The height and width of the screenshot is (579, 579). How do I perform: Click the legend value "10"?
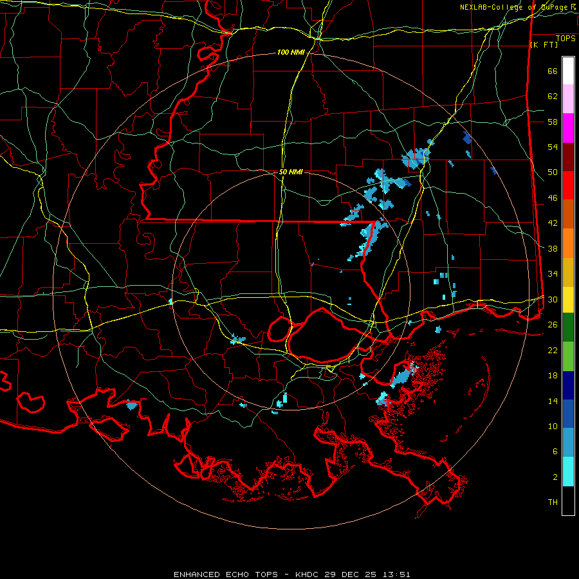553,426
